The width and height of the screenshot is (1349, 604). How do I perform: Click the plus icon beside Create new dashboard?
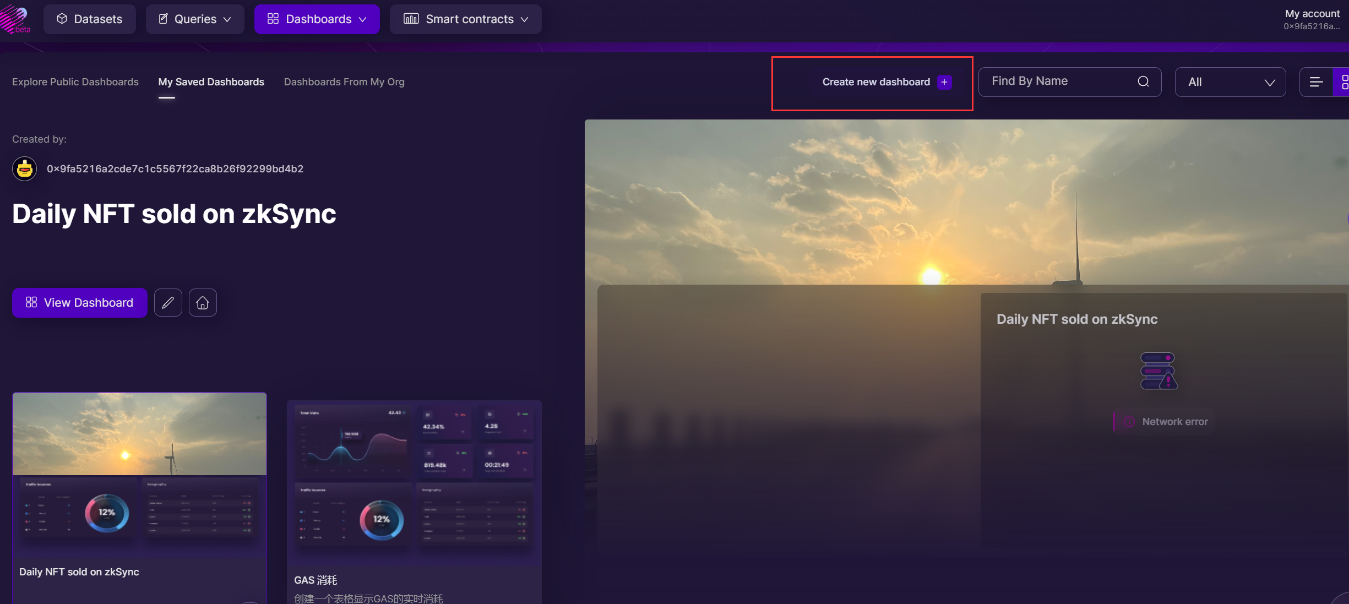[944, 82]
